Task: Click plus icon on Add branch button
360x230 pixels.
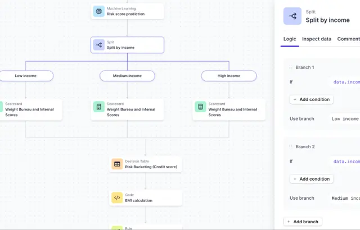Action: (289, 222)
